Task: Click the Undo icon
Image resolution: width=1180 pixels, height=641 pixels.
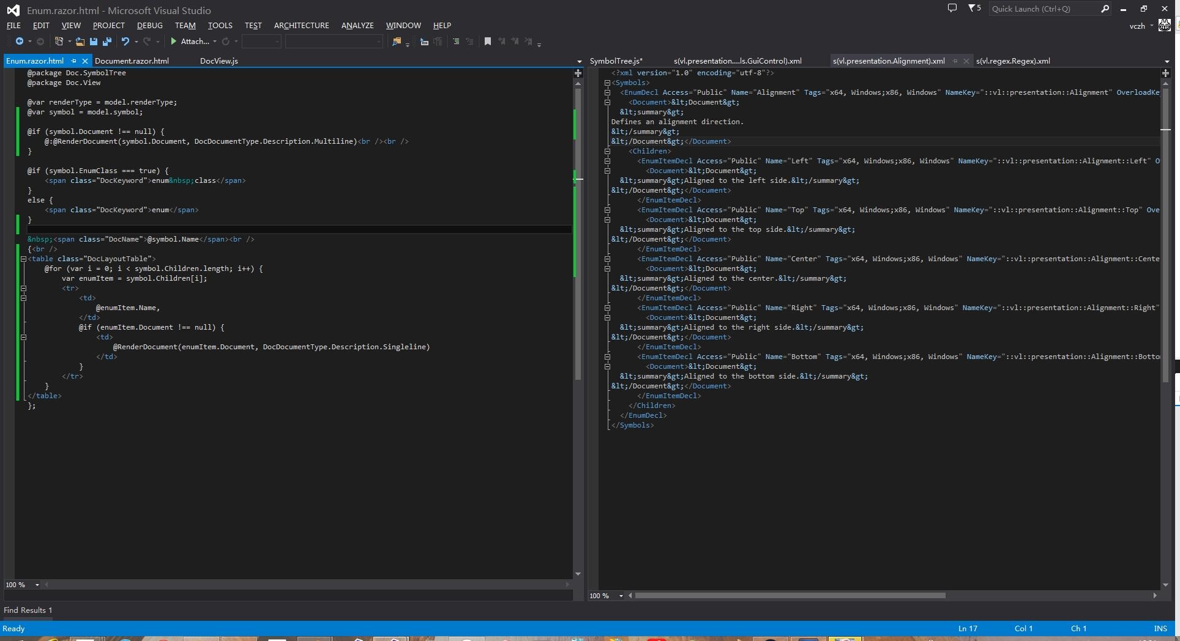Action: (125, 42)
